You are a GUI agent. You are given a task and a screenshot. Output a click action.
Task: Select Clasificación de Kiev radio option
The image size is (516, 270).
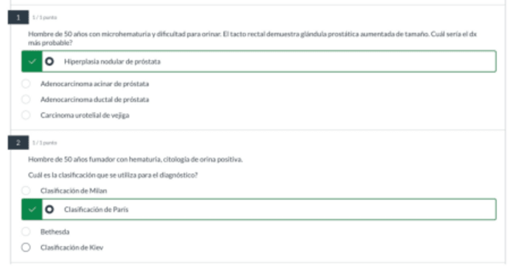point(26,247)
